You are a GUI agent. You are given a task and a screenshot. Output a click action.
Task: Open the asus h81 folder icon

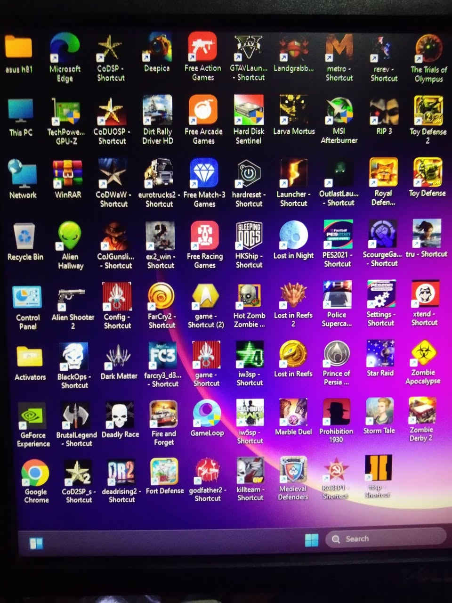[x=18, y=47]
